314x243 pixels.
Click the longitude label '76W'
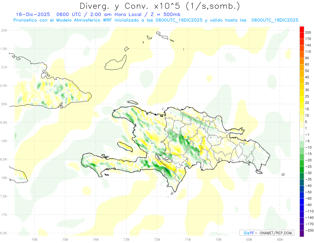pyautogui.click(x=34, y=240)
